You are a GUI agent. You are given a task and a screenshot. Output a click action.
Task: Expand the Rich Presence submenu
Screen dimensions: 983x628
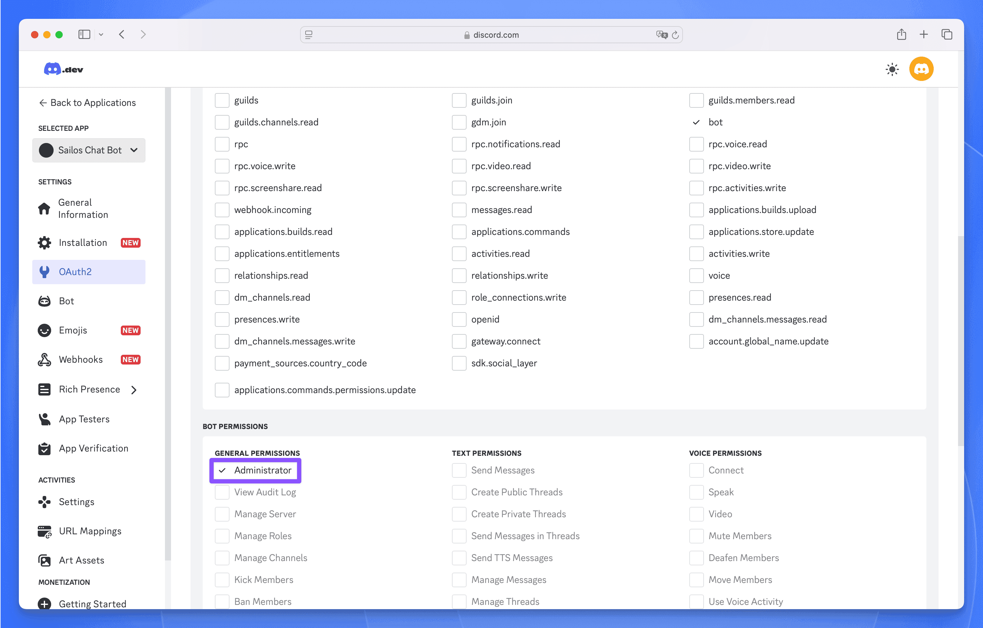point(134,390)
